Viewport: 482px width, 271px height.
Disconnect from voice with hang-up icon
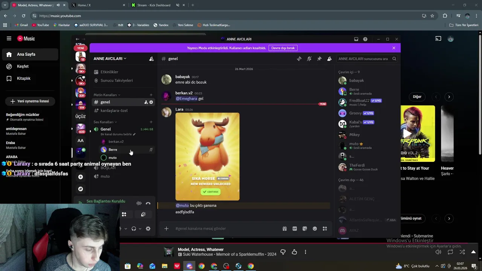click(x=148, y=203)
